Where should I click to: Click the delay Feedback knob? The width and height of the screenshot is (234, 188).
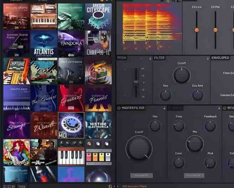coord(210,126)
